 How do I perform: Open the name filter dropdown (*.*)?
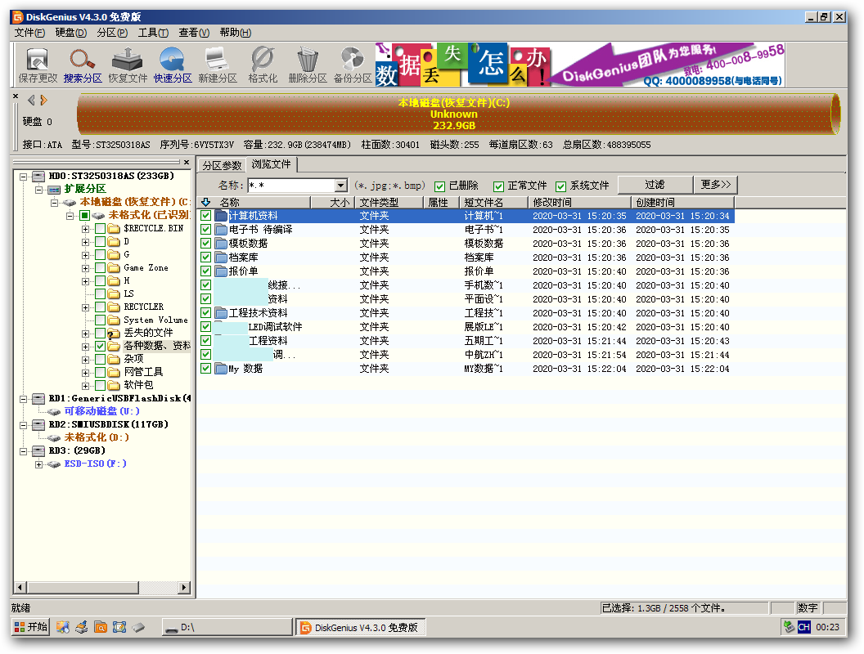coord(341,186)
